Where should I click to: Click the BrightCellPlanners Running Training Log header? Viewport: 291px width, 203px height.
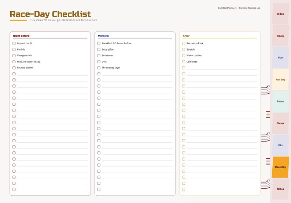(x=239, y=8)
